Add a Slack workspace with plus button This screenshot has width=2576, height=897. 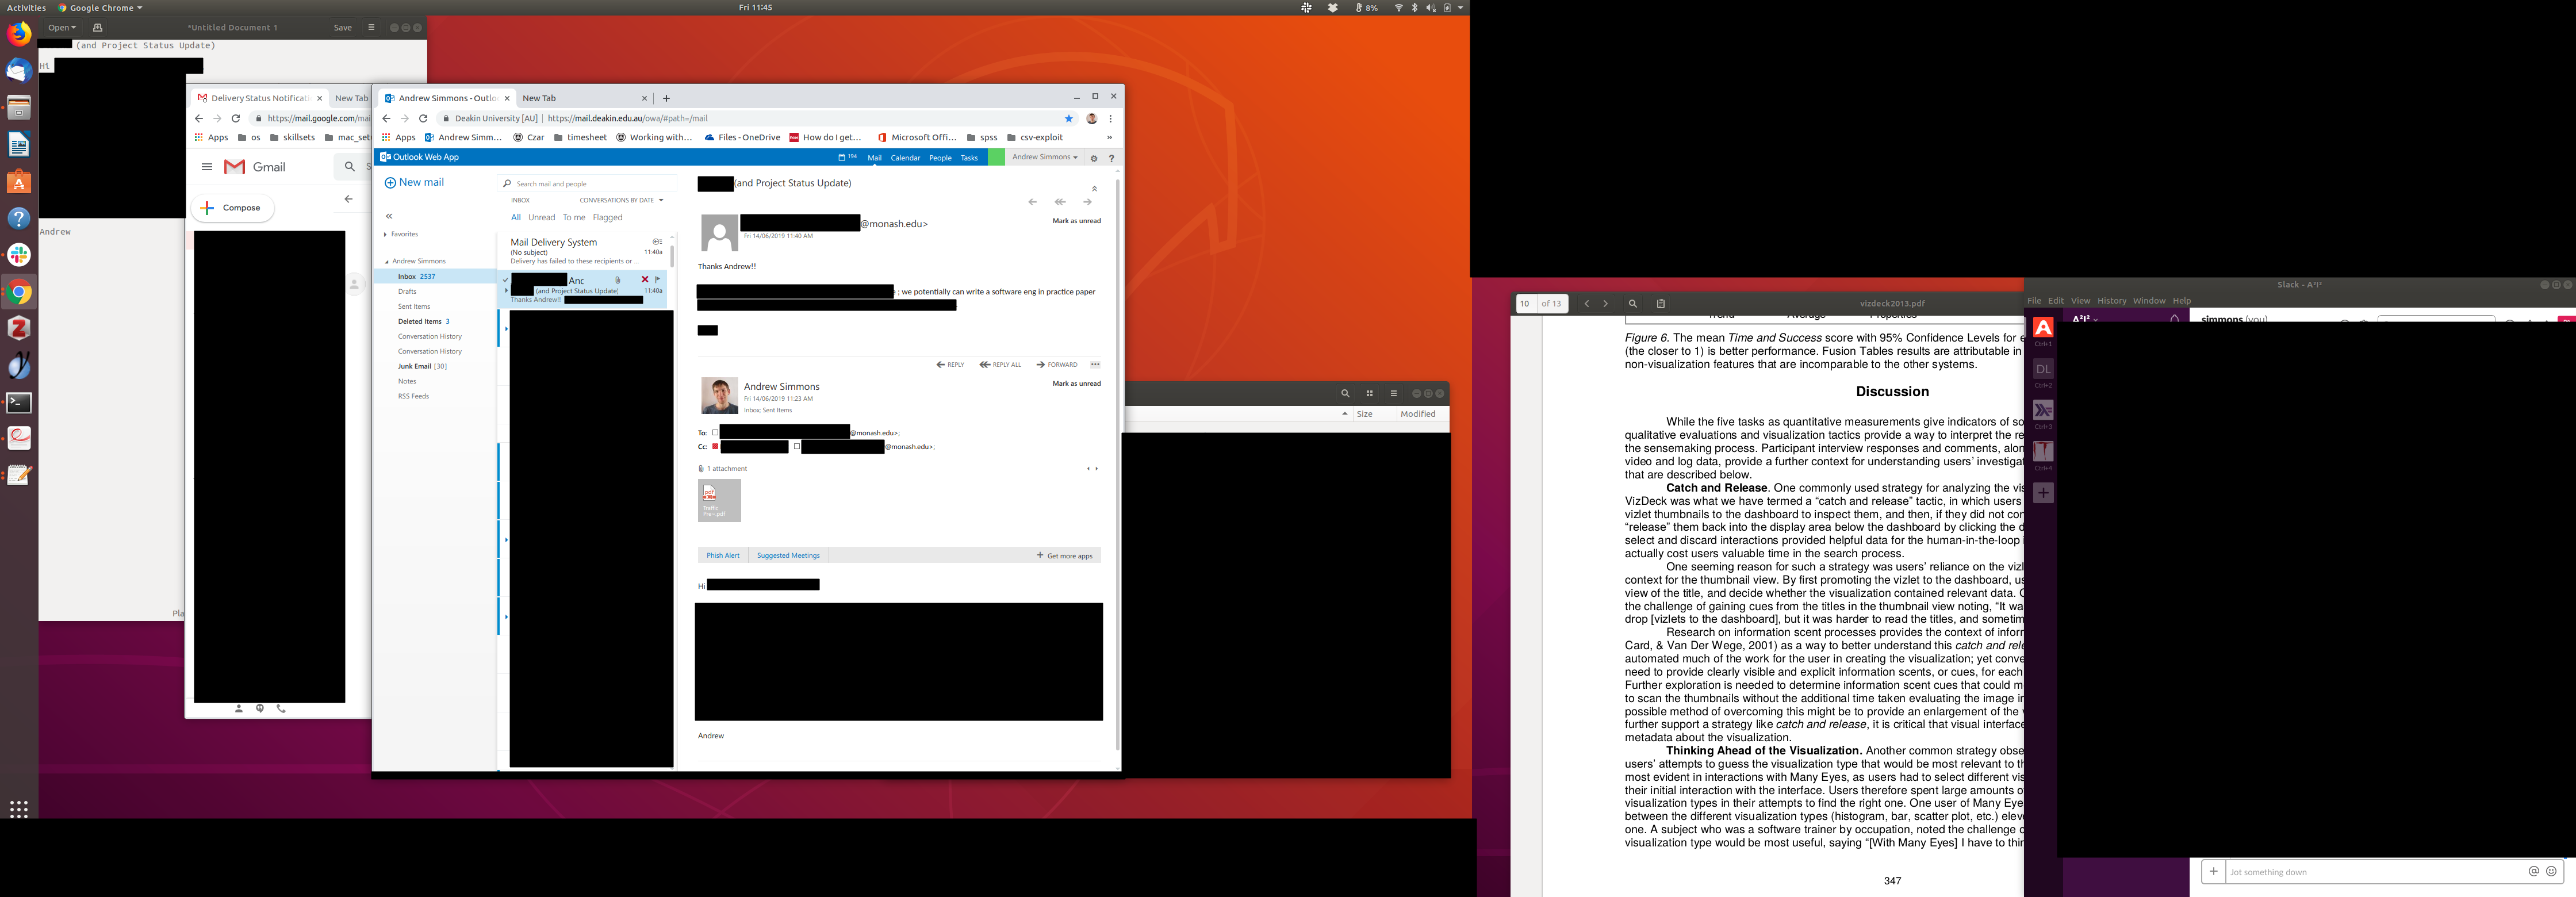pyautogui.click(x=2043, y=493)
